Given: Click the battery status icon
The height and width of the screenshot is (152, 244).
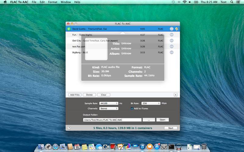Looking at the screenshot, I should pyautogui.click(x=196, y=2).
